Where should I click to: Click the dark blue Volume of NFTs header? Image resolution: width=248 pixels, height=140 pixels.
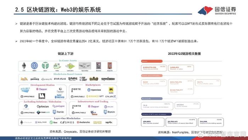tap(156, 114)
